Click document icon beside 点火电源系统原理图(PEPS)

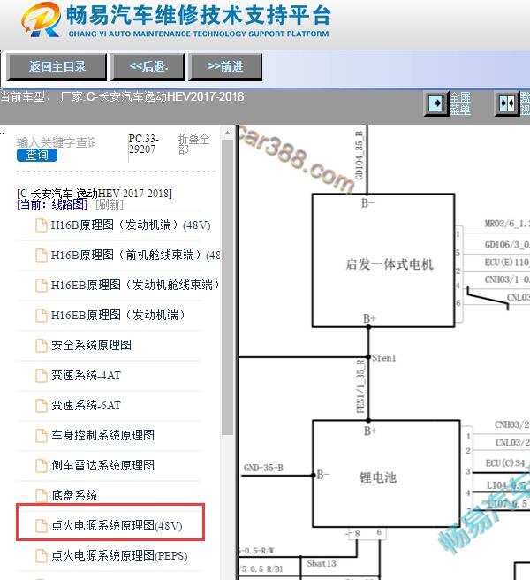42,555
